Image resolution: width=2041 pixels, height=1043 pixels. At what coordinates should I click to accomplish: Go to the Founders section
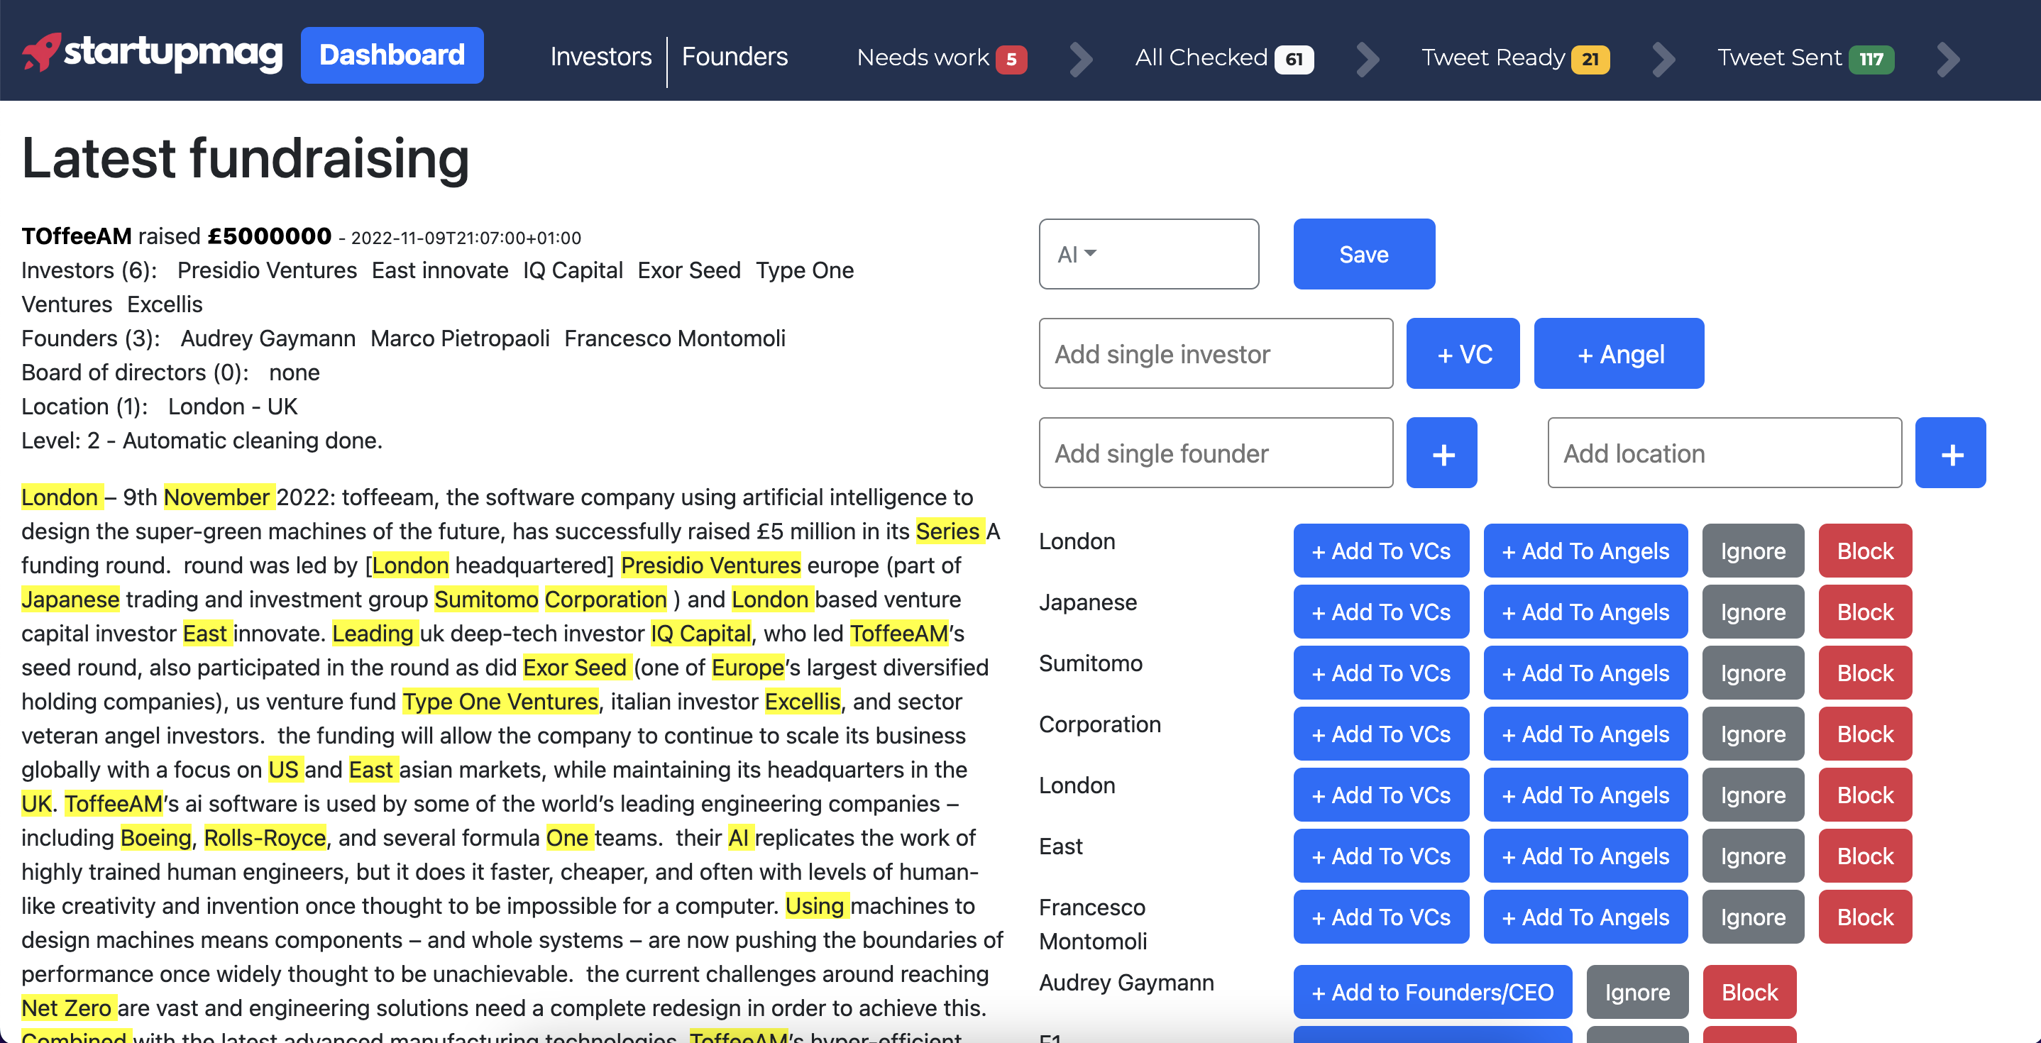point(735,57)
